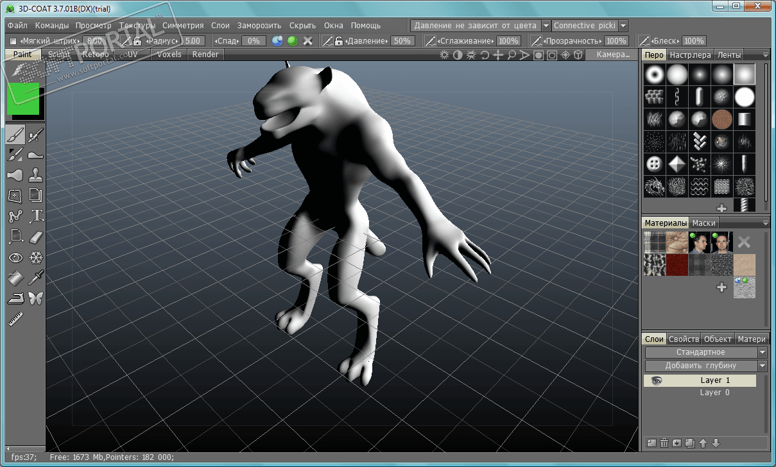
Task: Click the butterfly symmetry copy tool
Action: tap(36, 298)
